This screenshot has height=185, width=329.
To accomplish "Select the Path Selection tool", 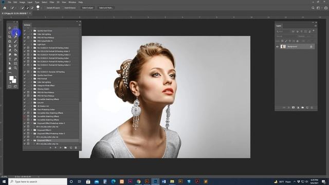I will coord(10,64).
